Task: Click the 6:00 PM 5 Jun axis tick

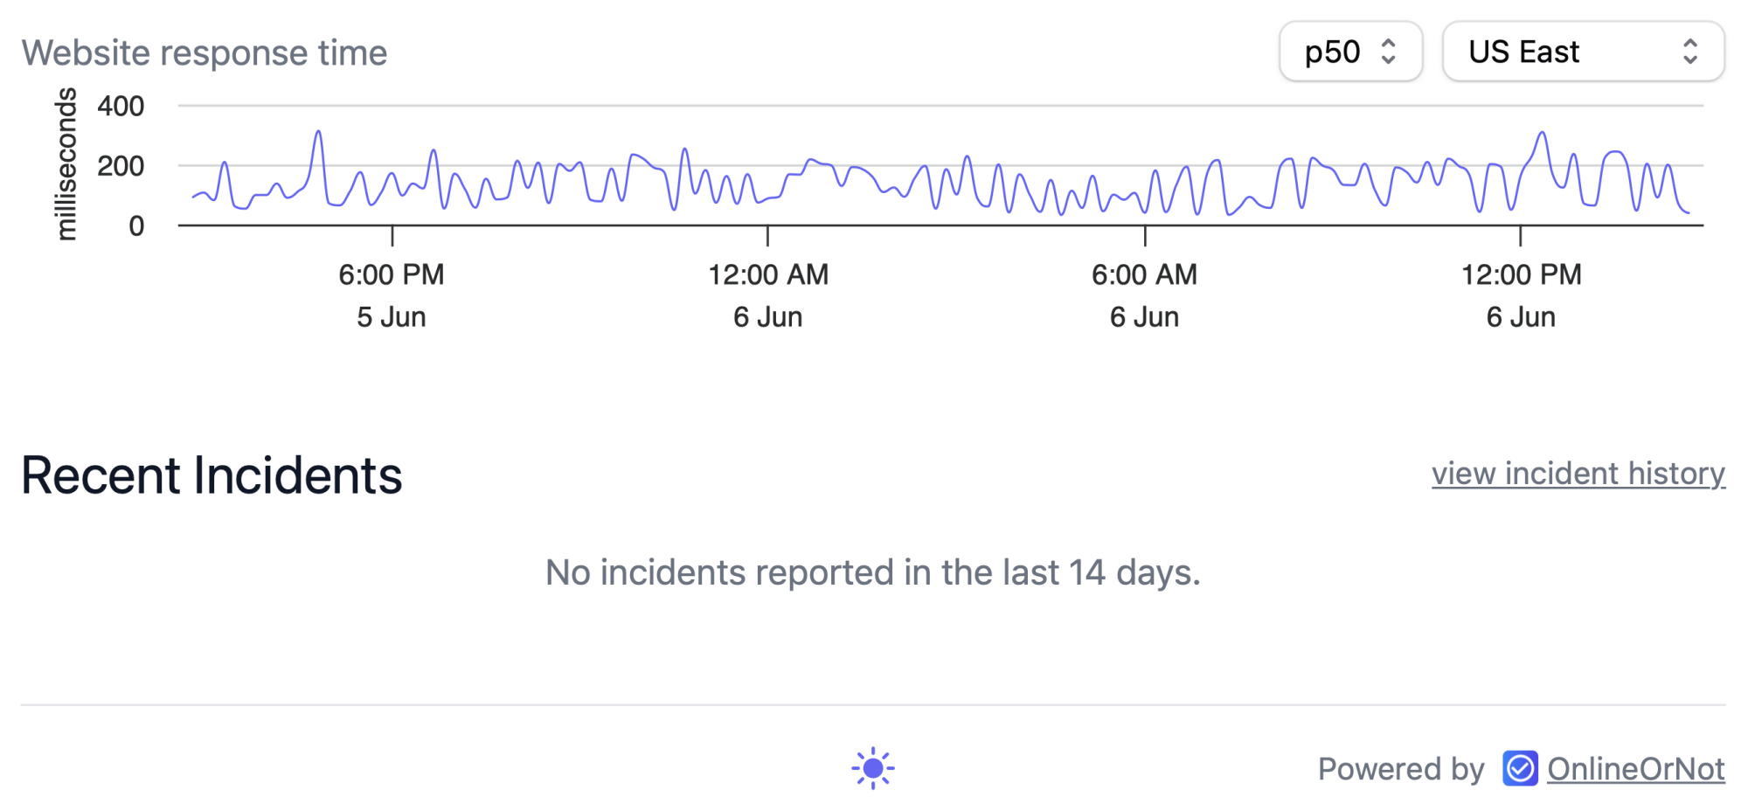Action: tap(392, 295)
